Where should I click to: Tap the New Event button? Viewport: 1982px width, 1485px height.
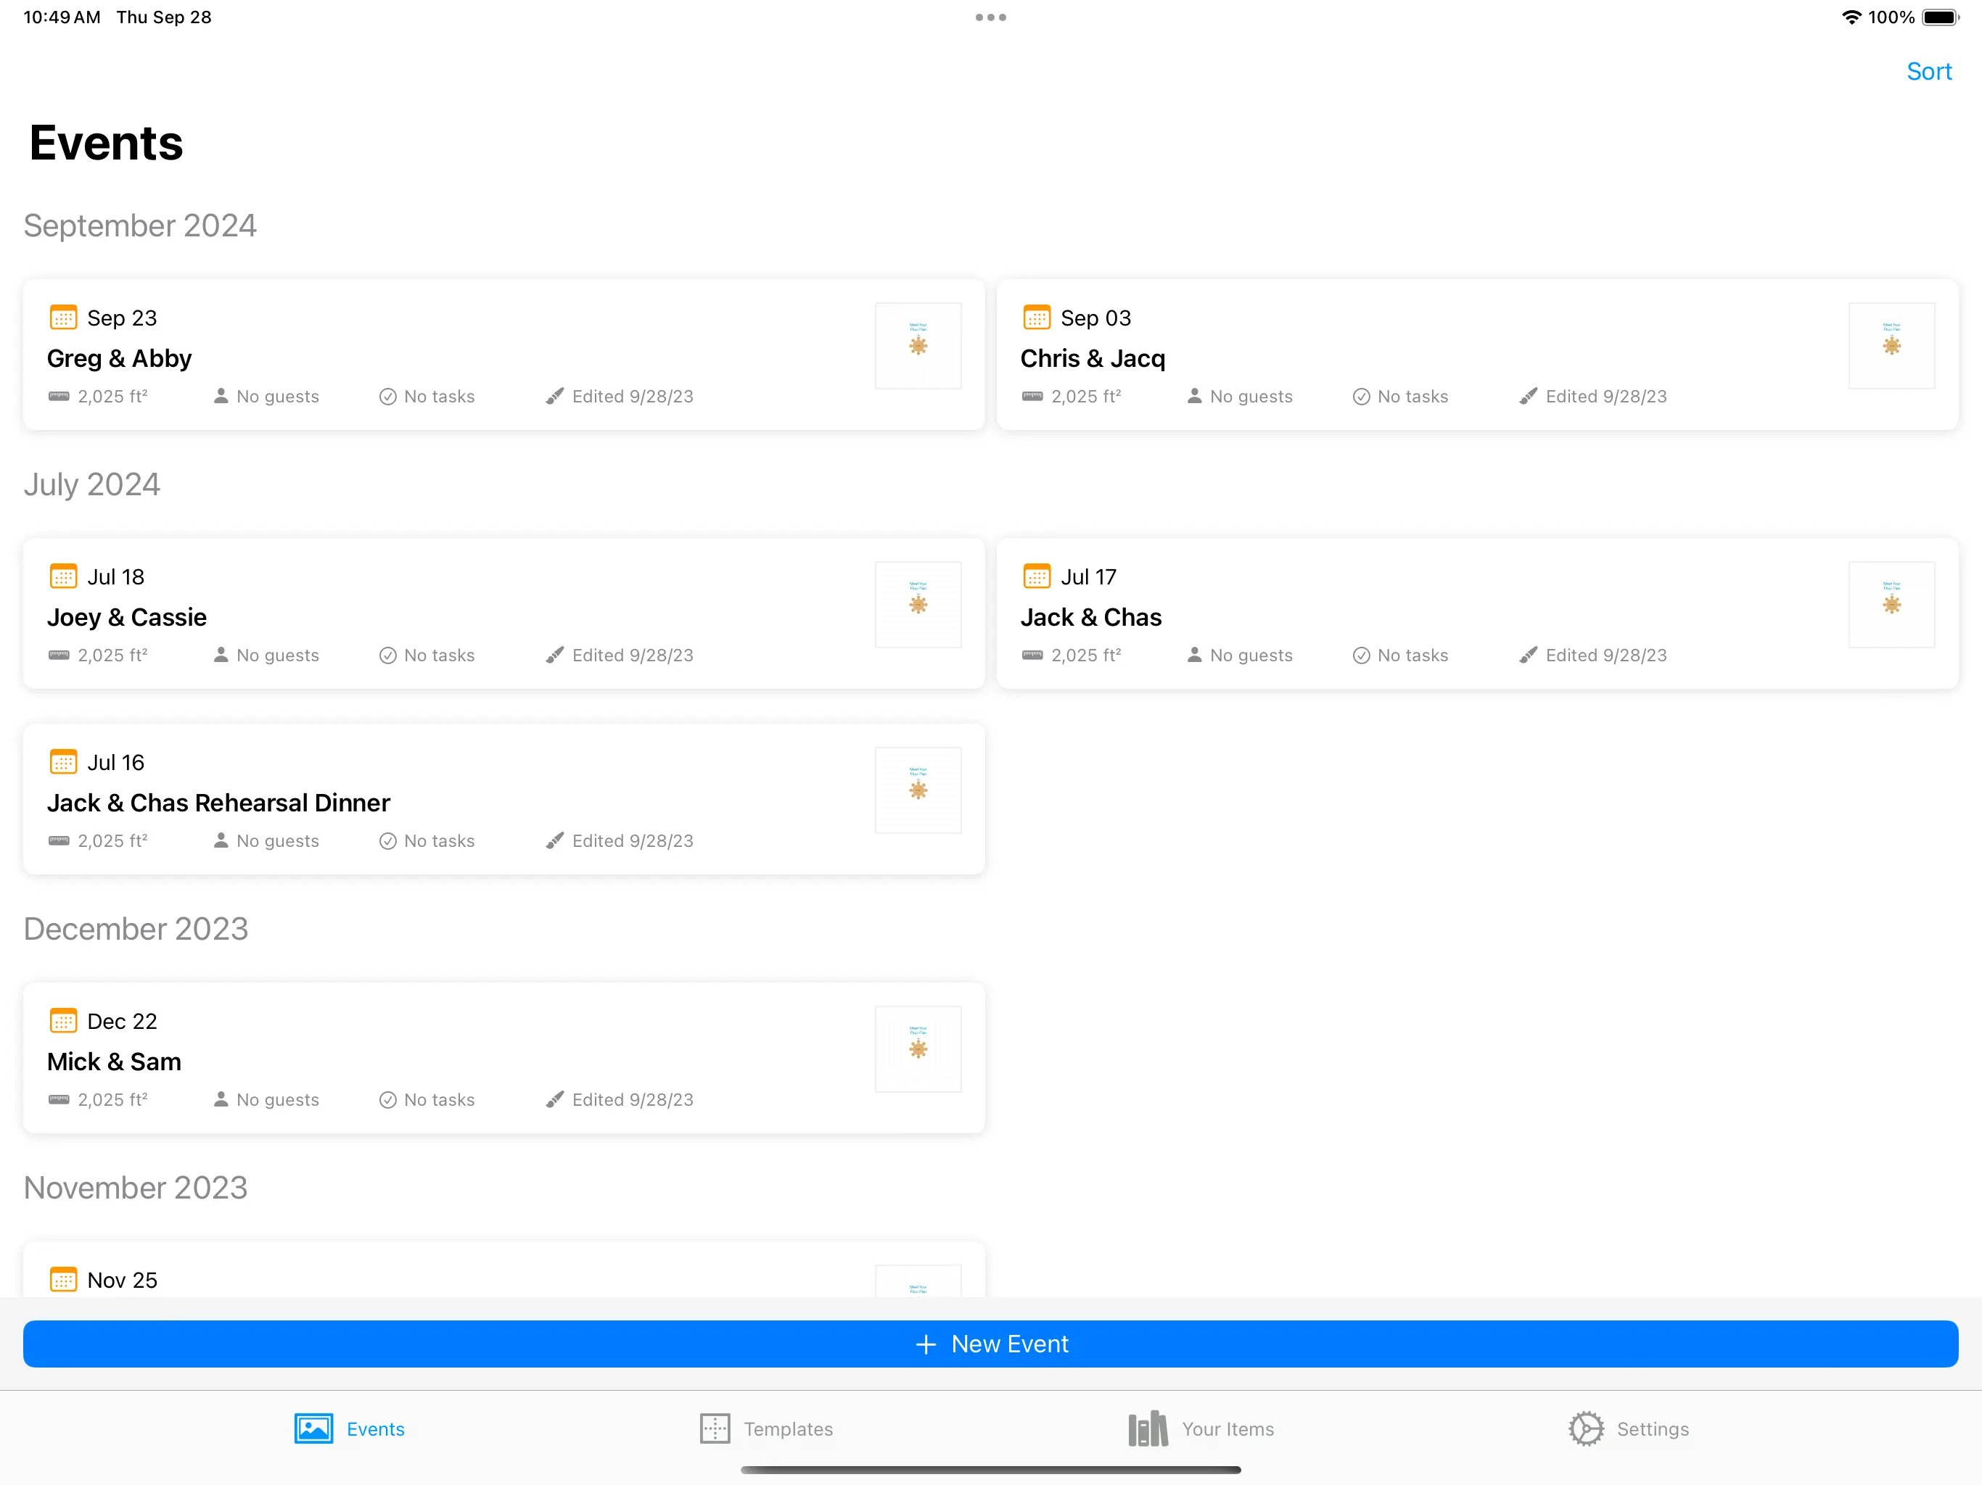click(991, 1343)
